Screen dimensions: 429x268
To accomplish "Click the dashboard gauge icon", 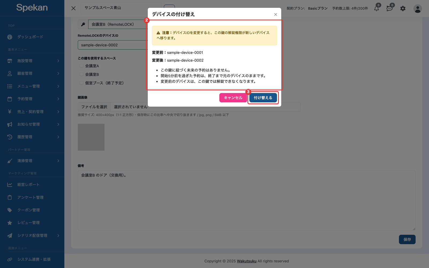I will (x=10, y=37).
